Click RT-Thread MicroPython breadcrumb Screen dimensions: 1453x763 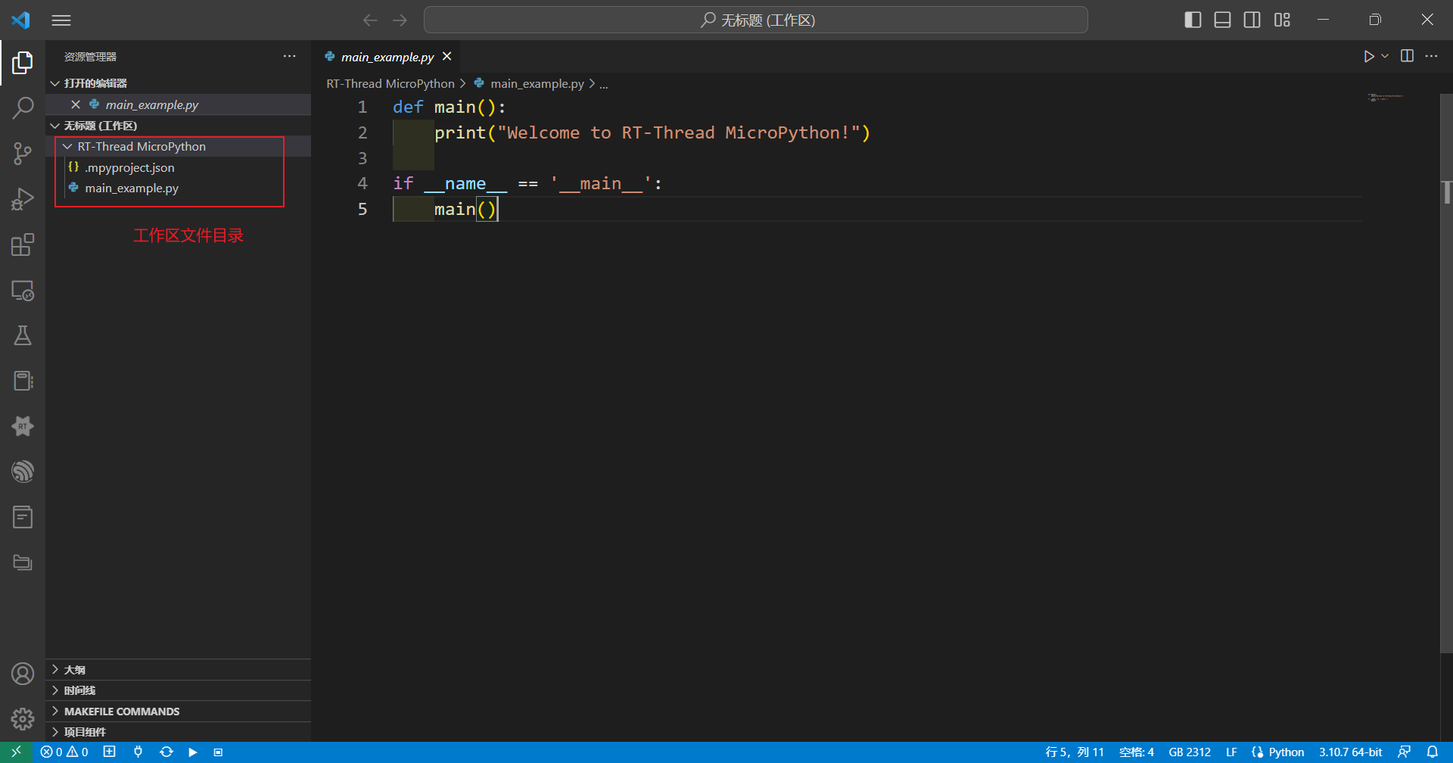pyautogui.click(x=390, y=84)
